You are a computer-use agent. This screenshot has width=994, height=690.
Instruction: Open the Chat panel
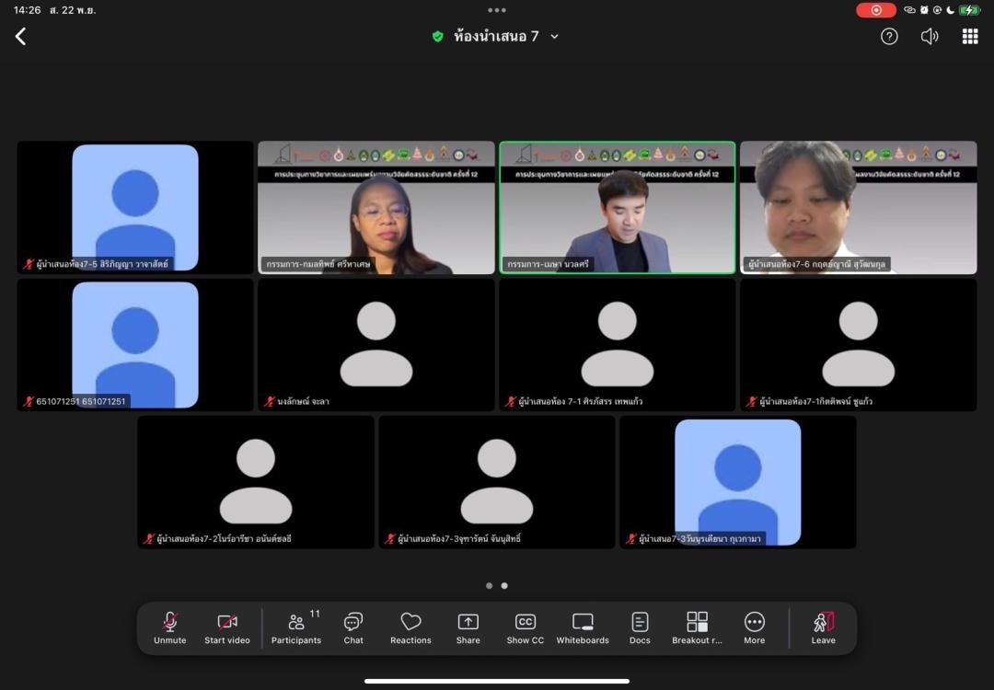(353, 628)
